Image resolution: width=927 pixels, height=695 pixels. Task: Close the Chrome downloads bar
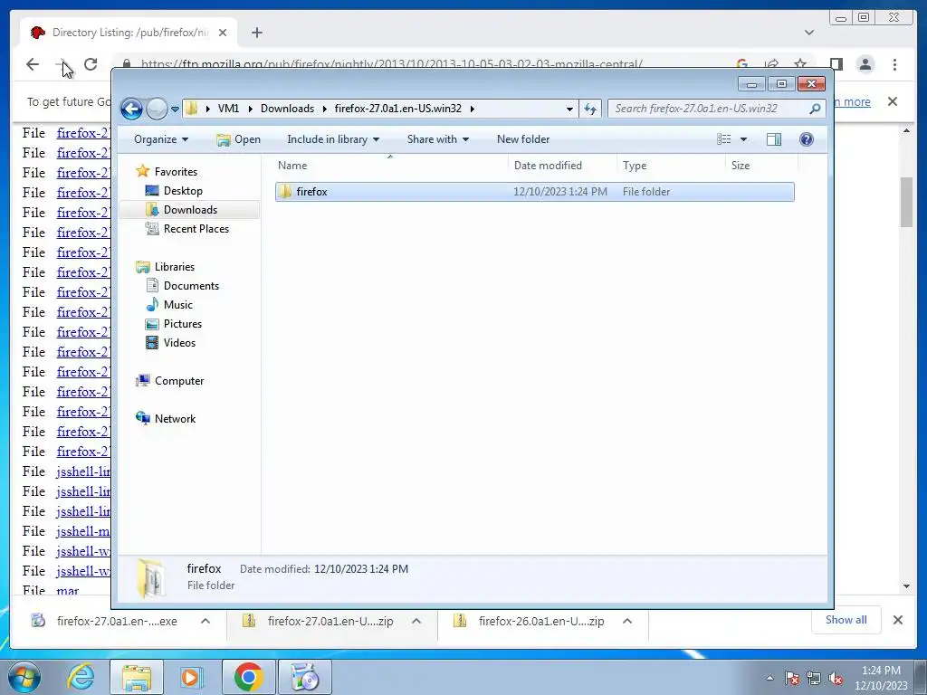[x=897, y=620]
